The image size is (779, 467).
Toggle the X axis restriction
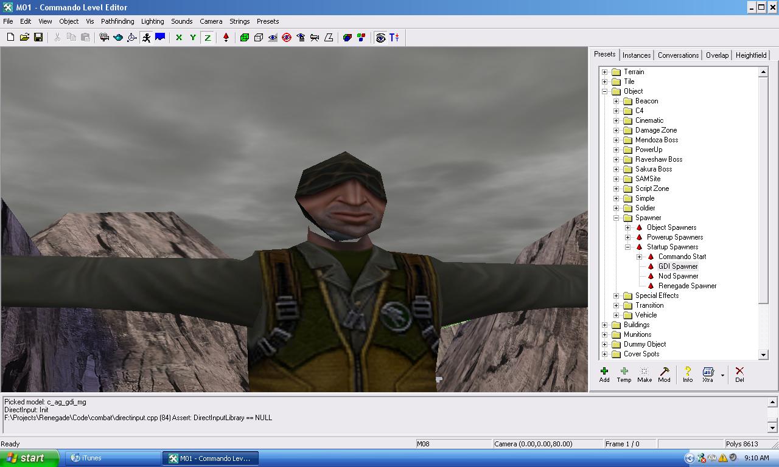[x=179, y=38]
